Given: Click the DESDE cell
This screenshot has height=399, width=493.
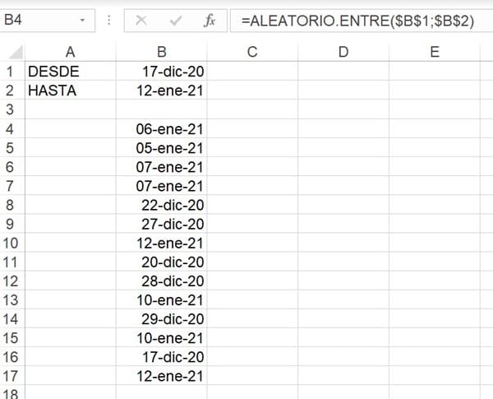Looking at the screenshot, I should click(x=70, y=72).
